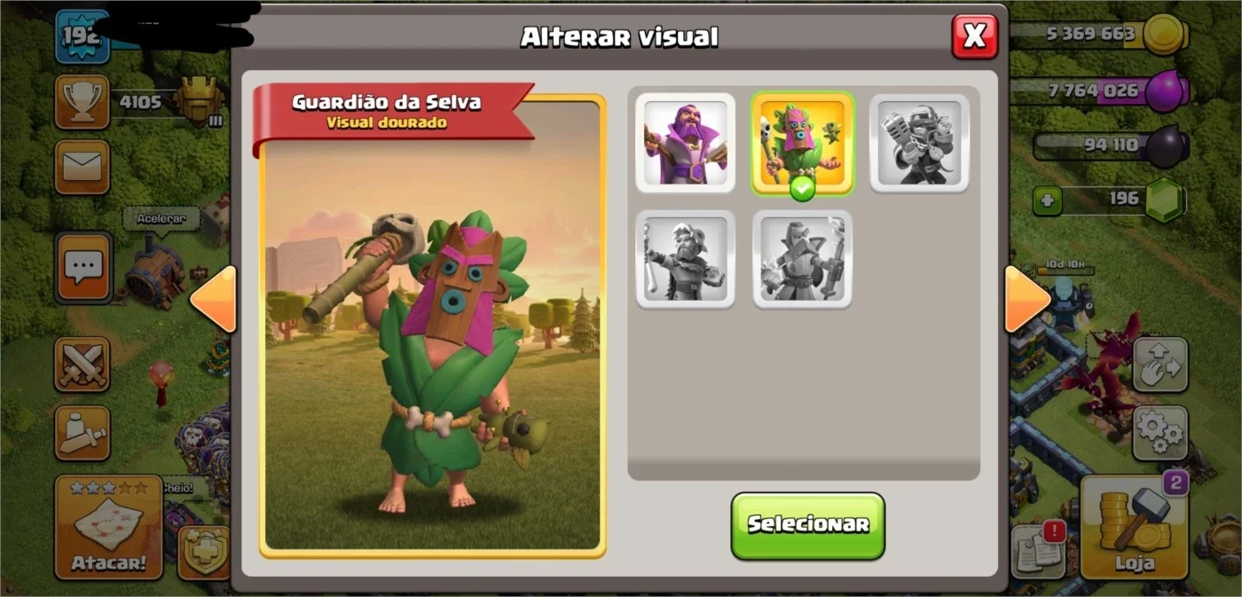Add gems with green plus button
This screenshot has width=1242, height=597.
[x=1047, y=200]
